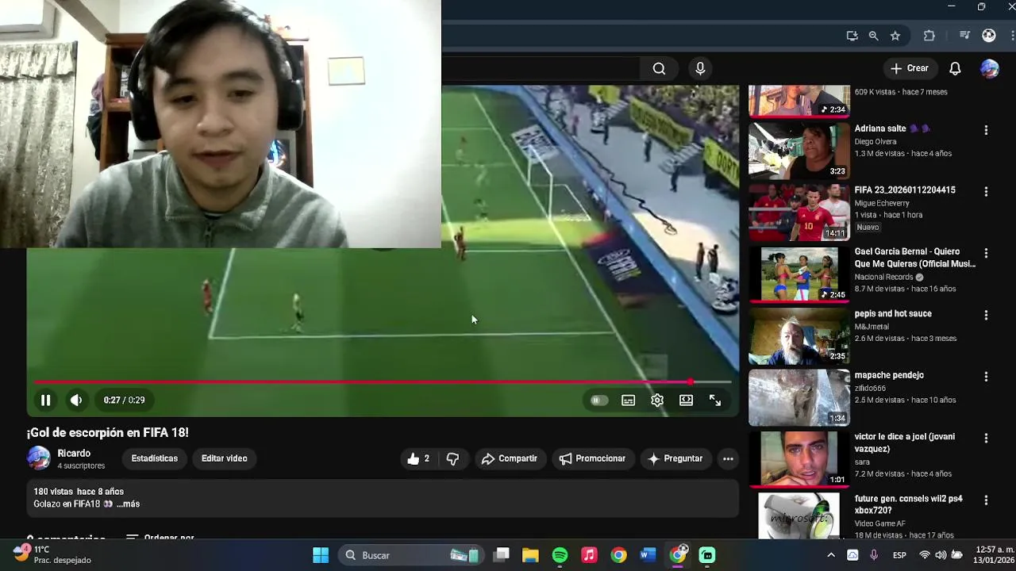1016x571 pixels.
Task: Open pepis and hot sauce thumbnail
Action: (x=799, y=336)
